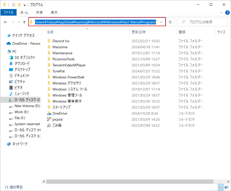This screenshot has height=191, width=231.
Task: Select the ごみ箱 shortcut icon
Action: 49,125
